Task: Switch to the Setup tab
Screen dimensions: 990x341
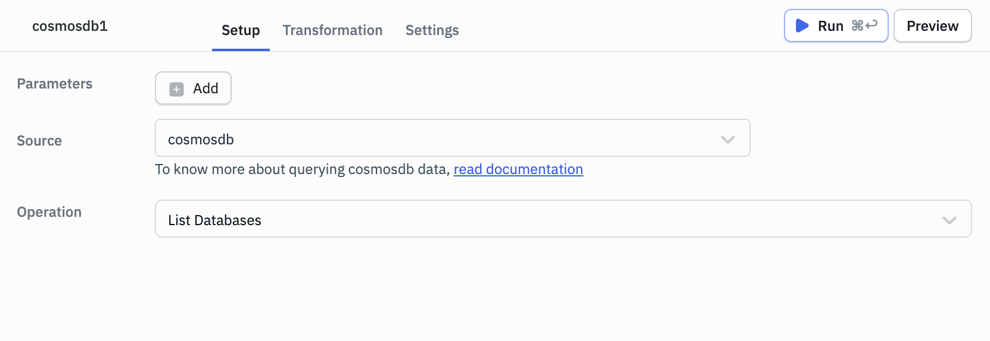Action: tap(241, 30)
